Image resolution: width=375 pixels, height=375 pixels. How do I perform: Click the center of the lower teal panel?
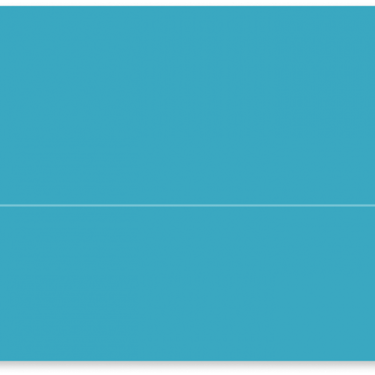187,283
